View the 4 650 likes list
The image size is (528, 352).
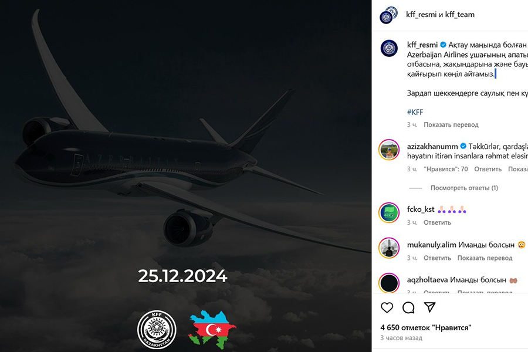coord(426,327)
